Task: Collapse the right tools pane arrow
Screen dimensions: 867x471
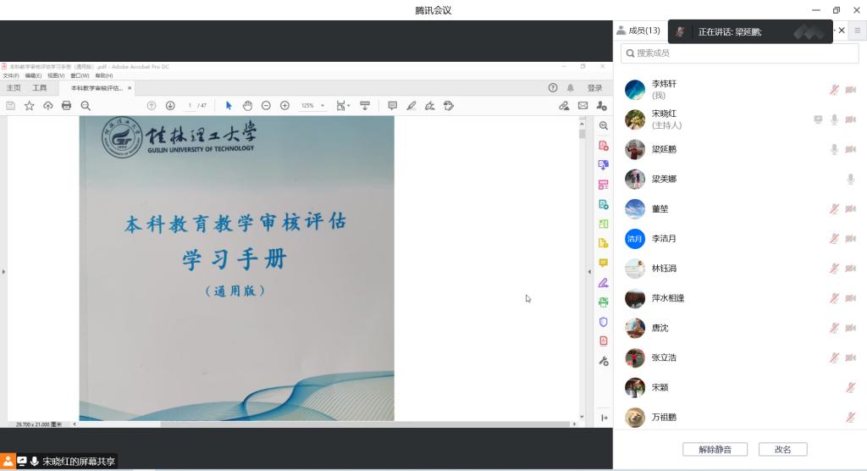Action: point(590,271)
